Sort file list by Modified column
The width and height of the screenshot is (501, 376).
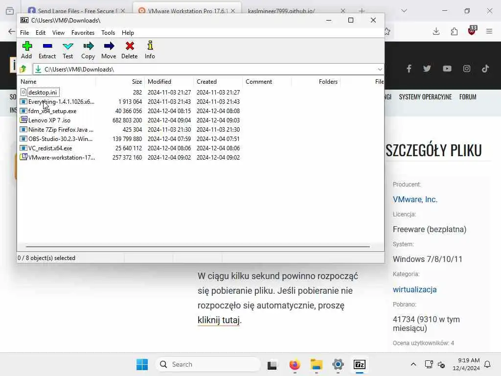click(169, 82)
